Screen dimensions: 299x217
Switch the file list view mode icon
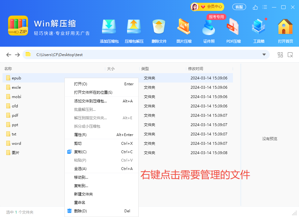click(280, 55)
